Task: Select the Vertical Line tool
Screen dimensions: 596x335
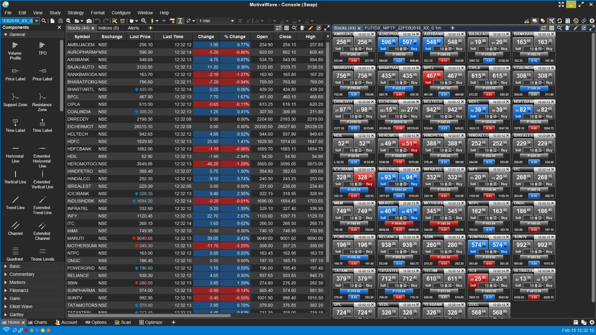Action: [x=15, y=177]
